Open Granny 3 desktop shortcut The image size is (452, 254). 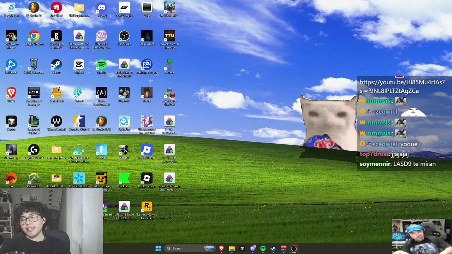coord(124,95)
